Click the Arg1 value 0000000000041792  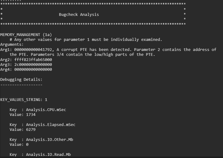(33, 49)
